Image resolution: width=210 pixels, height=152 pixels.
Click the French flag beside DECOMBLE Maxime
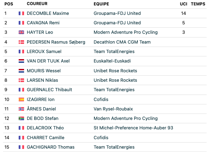coord(21,13)
